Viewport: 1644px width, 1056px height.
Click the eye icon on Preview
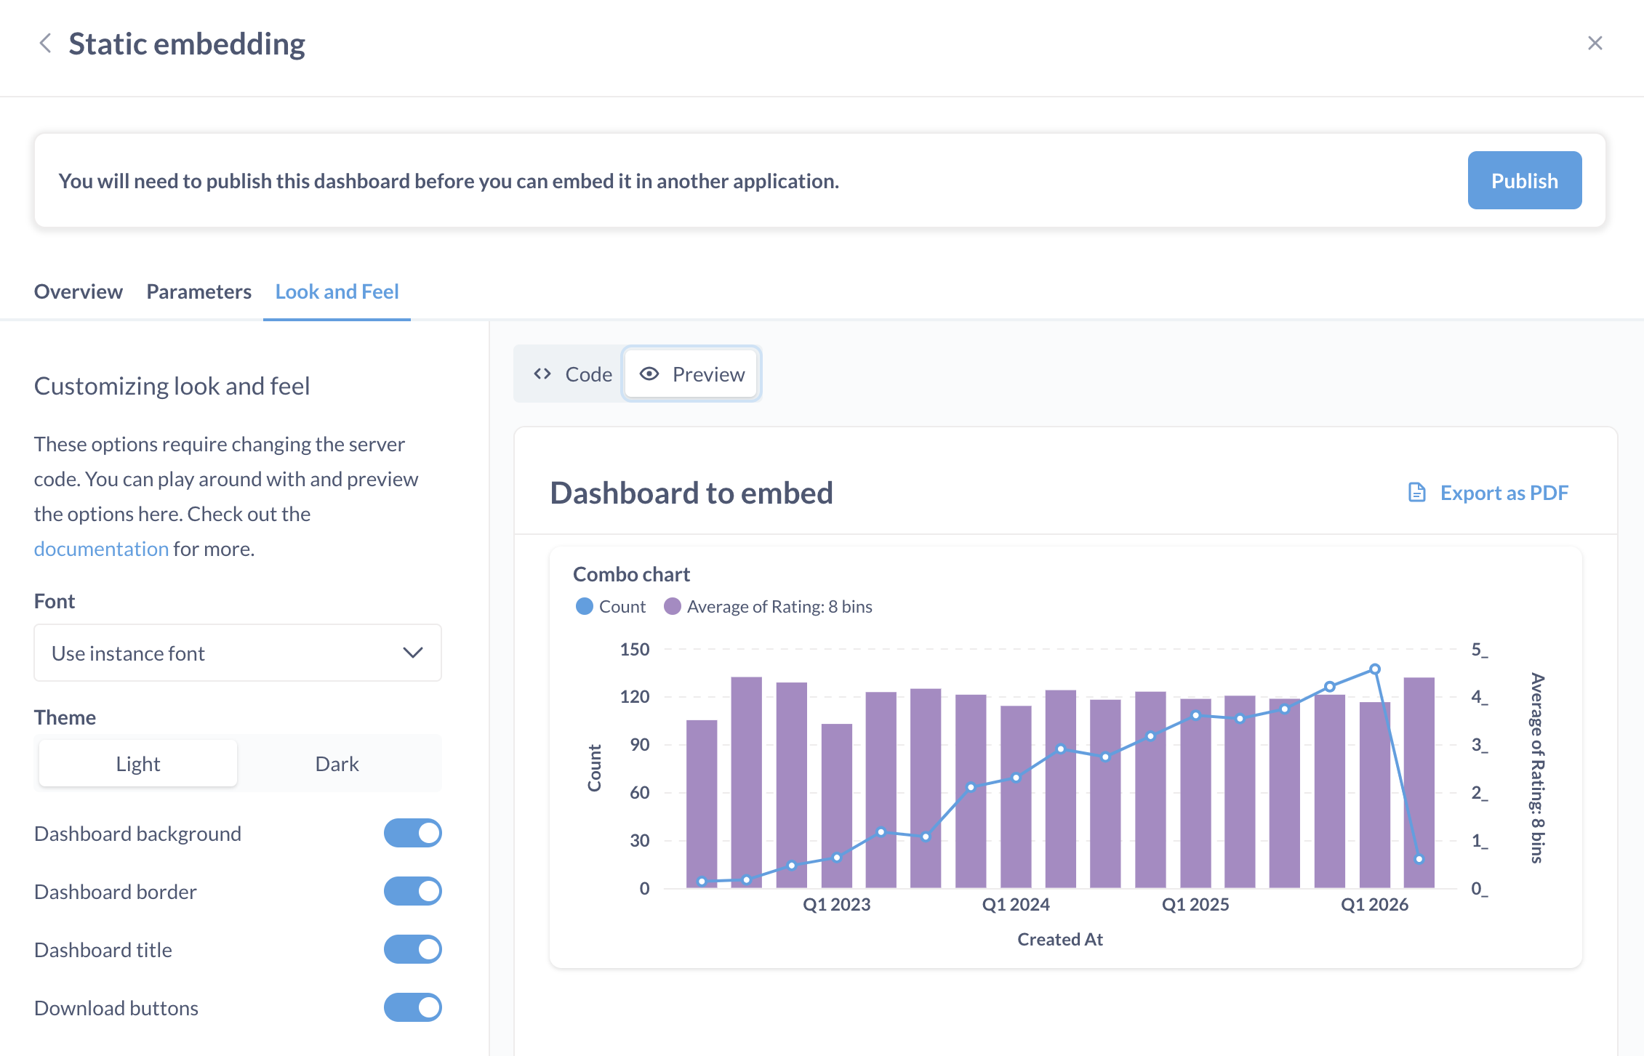[x=649, y=374]
